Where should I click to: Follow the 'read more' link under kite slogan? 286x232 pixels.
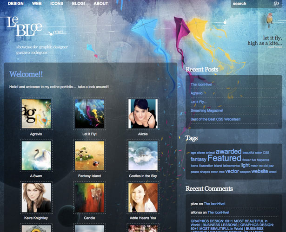pos(275,47)
